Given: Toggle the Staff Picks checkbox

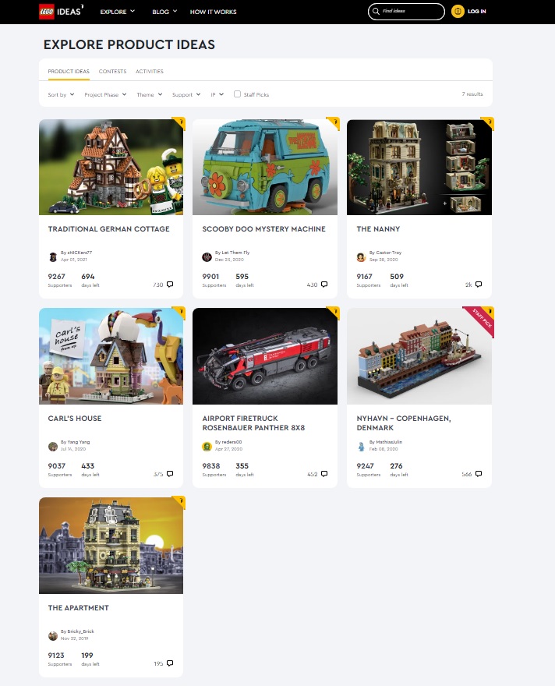Looking at the screenshot, I should (237, 94).
